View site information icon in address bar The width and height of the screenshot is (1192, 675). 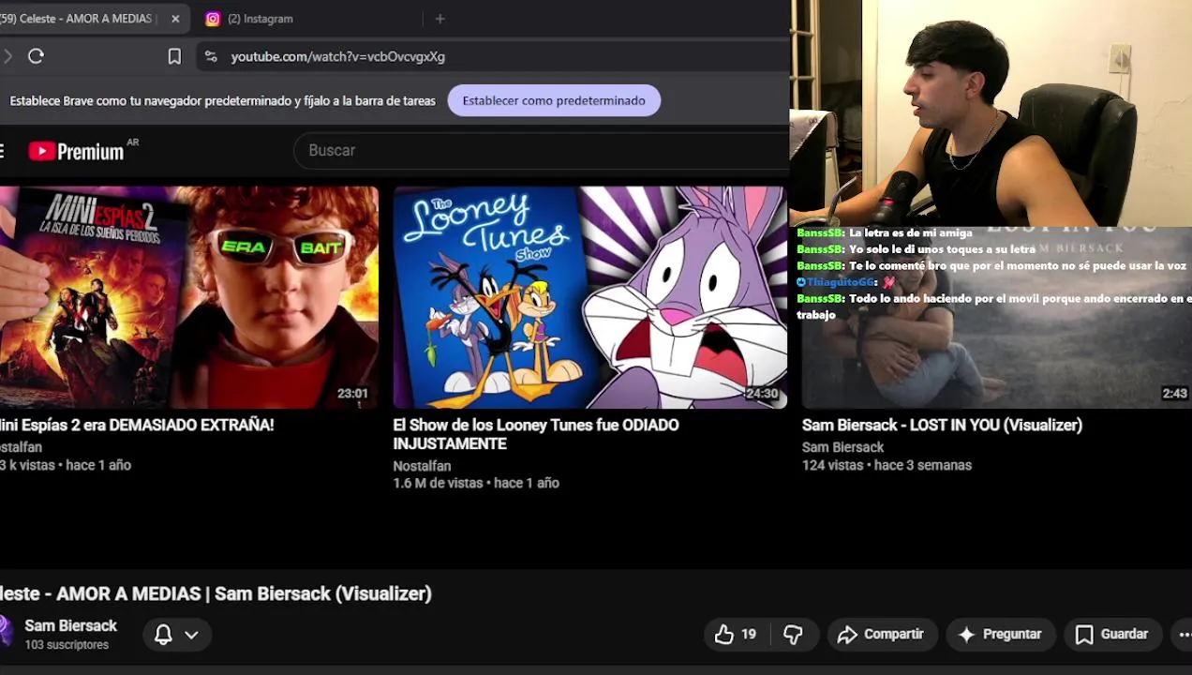[x=211, y=56]
